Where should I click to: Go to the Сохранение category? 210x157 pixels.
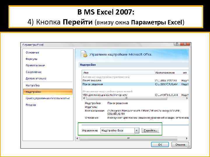pyautogui.click(x=34, y=72)
